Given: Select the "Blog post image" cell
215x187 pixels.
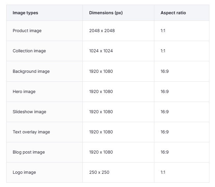Looking at the screenshot, I should 29,152.
